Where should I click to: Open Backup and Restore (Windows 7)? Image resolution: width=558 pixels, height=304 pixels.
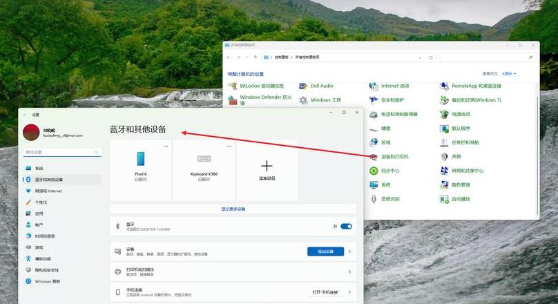click(x=470, y=100)
